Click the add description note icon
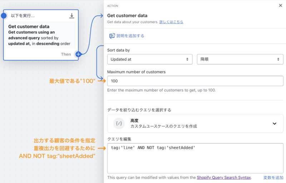Screen dimensions: 286x183 tap(112, 36)
